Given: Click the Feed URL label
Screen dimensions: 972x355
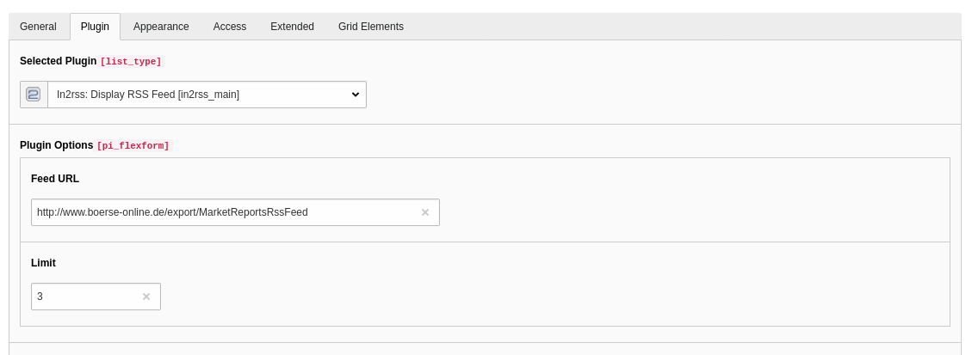Looking at the screenshot, I should point(55,178).
